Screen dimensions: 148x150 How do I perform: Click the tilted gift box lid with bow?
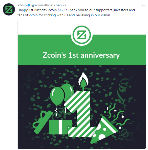[x=43, y=122]
